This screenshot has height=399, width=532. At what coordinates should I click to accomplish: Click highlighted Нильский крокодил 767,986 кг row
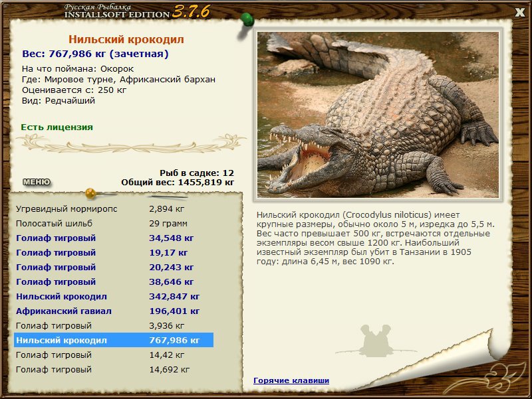[x=113, y=340]
